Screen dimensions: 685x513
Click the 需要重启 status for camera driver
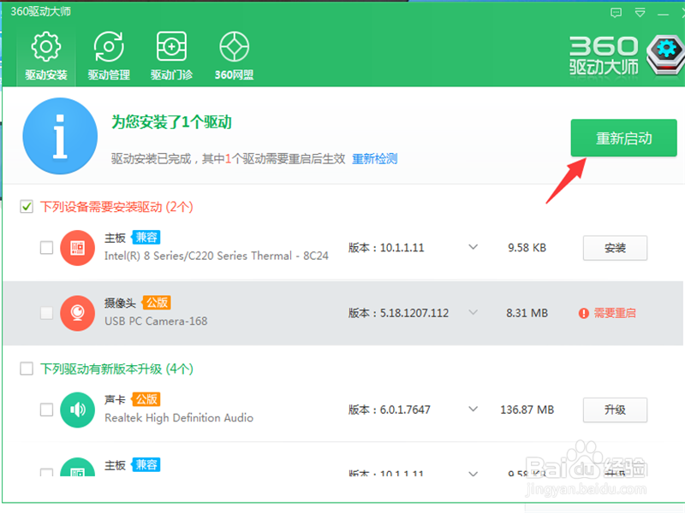(607, 313)
